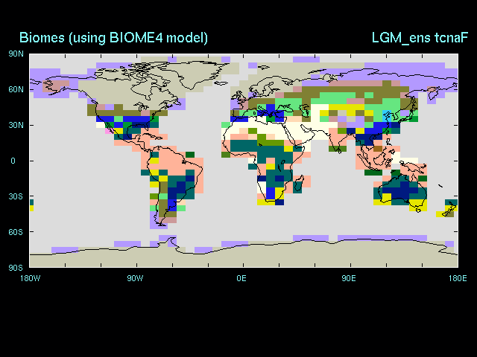Click the 60N latitude label

[16, 89]
